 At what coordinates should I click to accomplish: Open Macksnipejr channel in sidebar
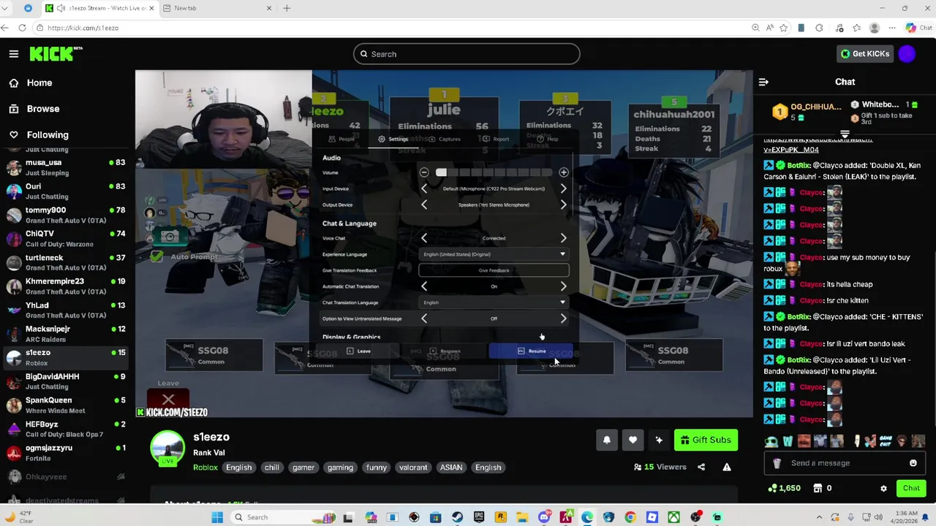pos(66,334)
